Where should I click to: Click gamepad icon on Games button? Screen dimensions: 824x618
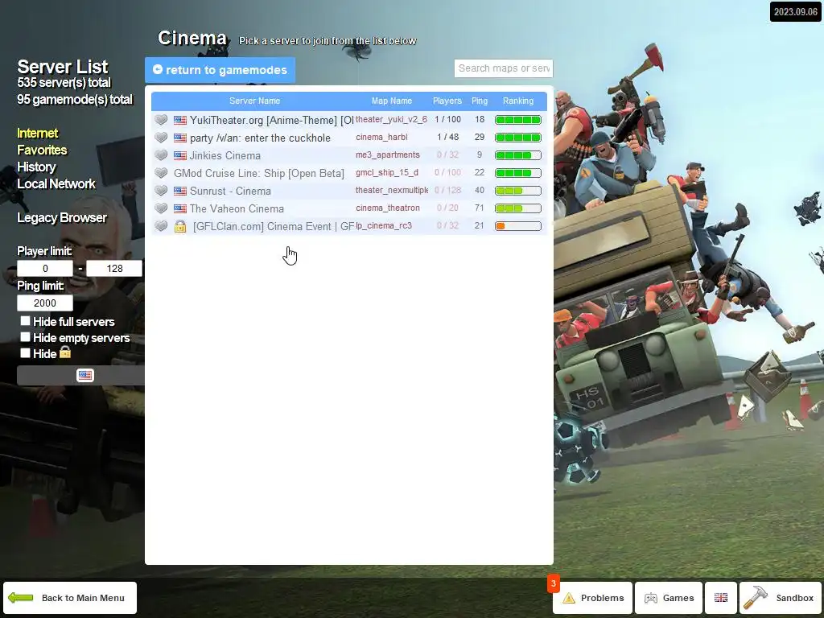(x=651, y=598)
